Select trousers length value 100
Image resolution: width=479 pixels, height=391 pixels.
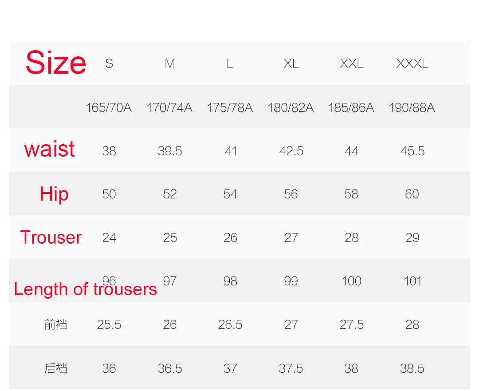tap(351, 281)
